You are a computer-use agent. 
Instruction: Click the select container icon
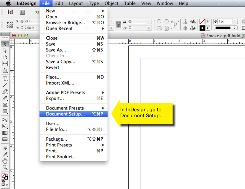pos(185,21)
